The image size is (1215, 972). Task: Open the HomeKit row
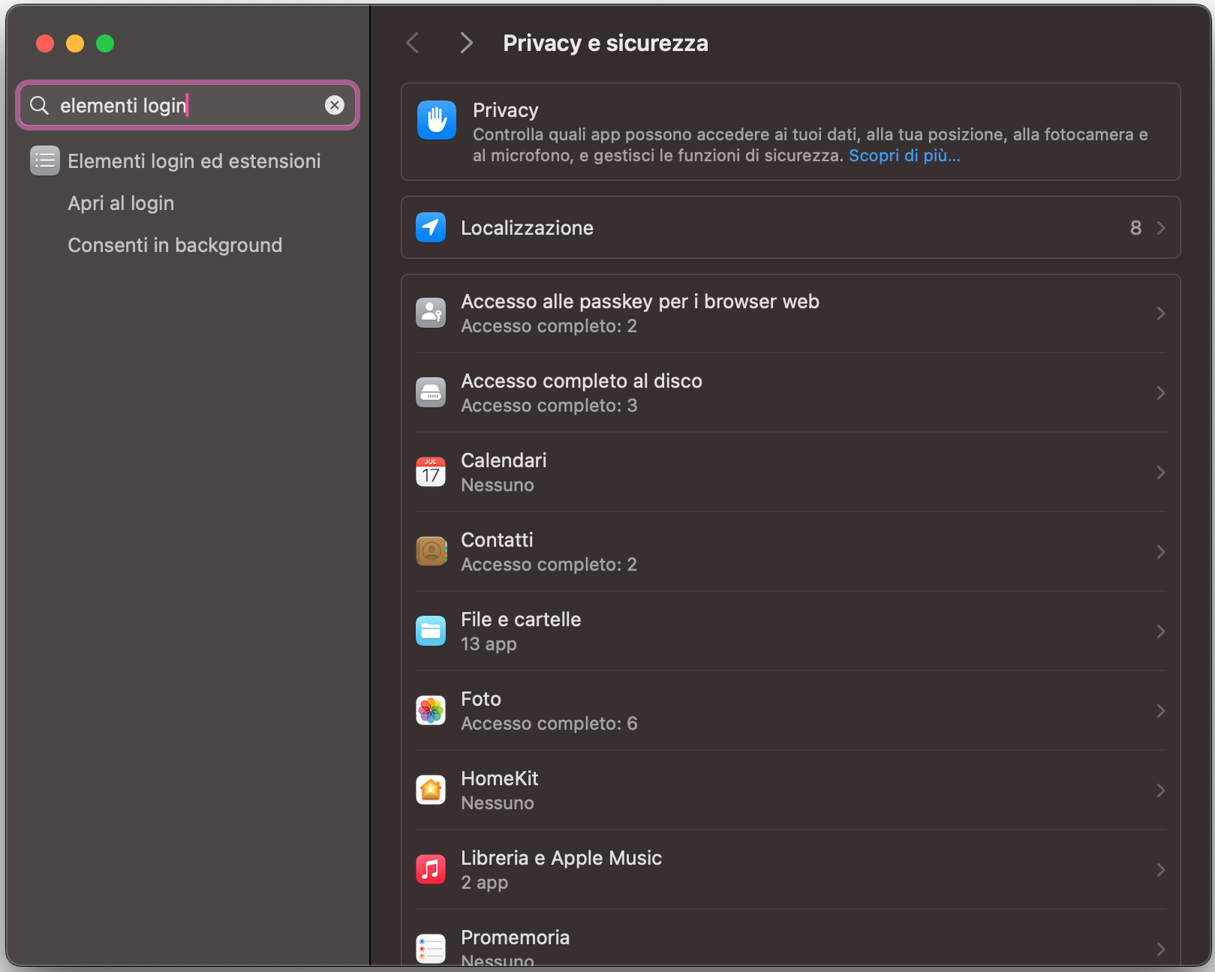(x=790, y=790)
